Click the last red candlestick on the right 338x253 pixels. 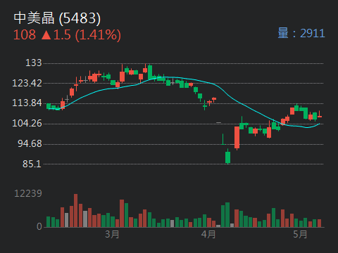pos(320,116)
